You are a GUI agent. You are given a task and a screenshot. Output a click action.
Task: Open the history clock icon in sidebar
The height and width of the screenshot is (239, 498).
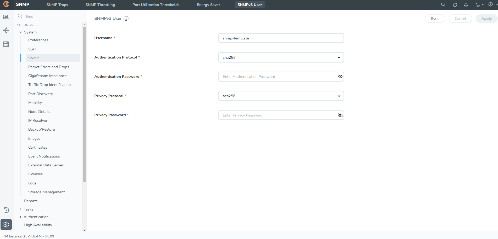click(6, 210)
